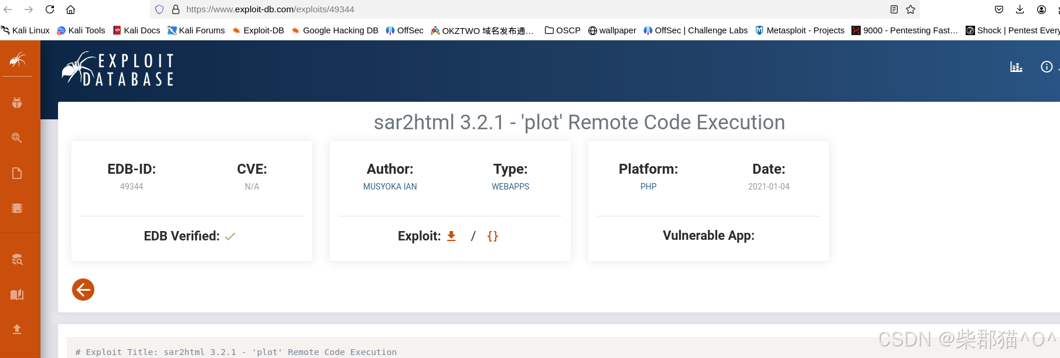Click Exploit Database header logo
The height and width of the screenshot is (358, 1060).
point(118,70)
